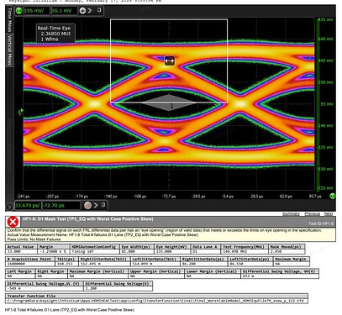Click the -140 mV axis label

pyautogui.click(x=326, y=125)
